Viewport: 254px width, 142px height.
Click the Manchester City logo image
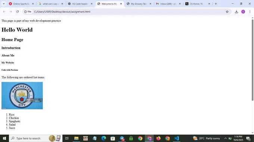click(22, 96)
